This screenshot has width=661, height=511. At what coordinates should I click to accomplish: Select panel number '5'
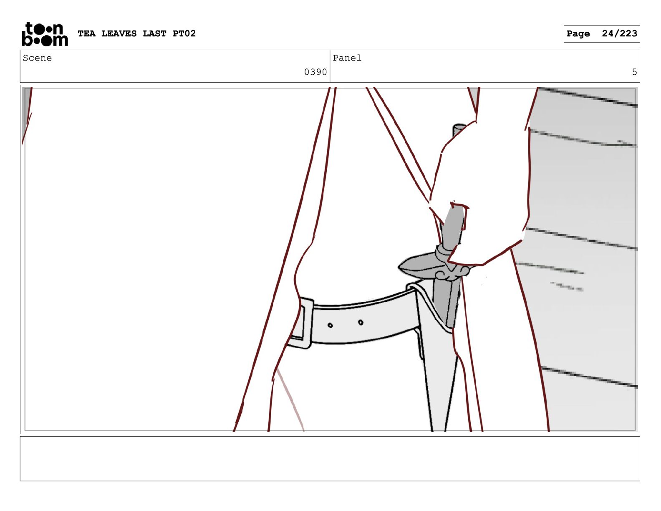(634, 72)
